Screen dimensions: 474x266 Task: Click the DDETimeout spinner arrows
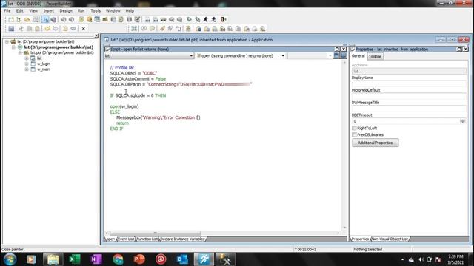pyautogui.click(x=462, y=121)
